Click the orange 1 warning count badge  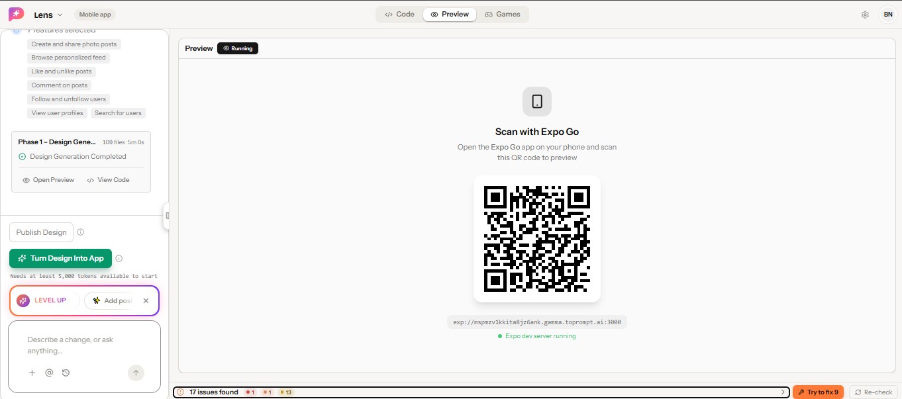pyautogui.click(x=268, y=392)
